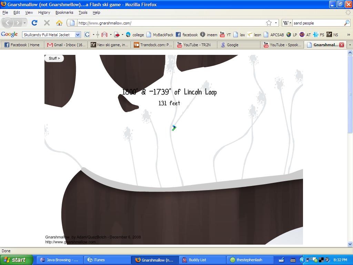
Task: Open the Wikipedia search engine dropdown
Action: tap(287, 23)
